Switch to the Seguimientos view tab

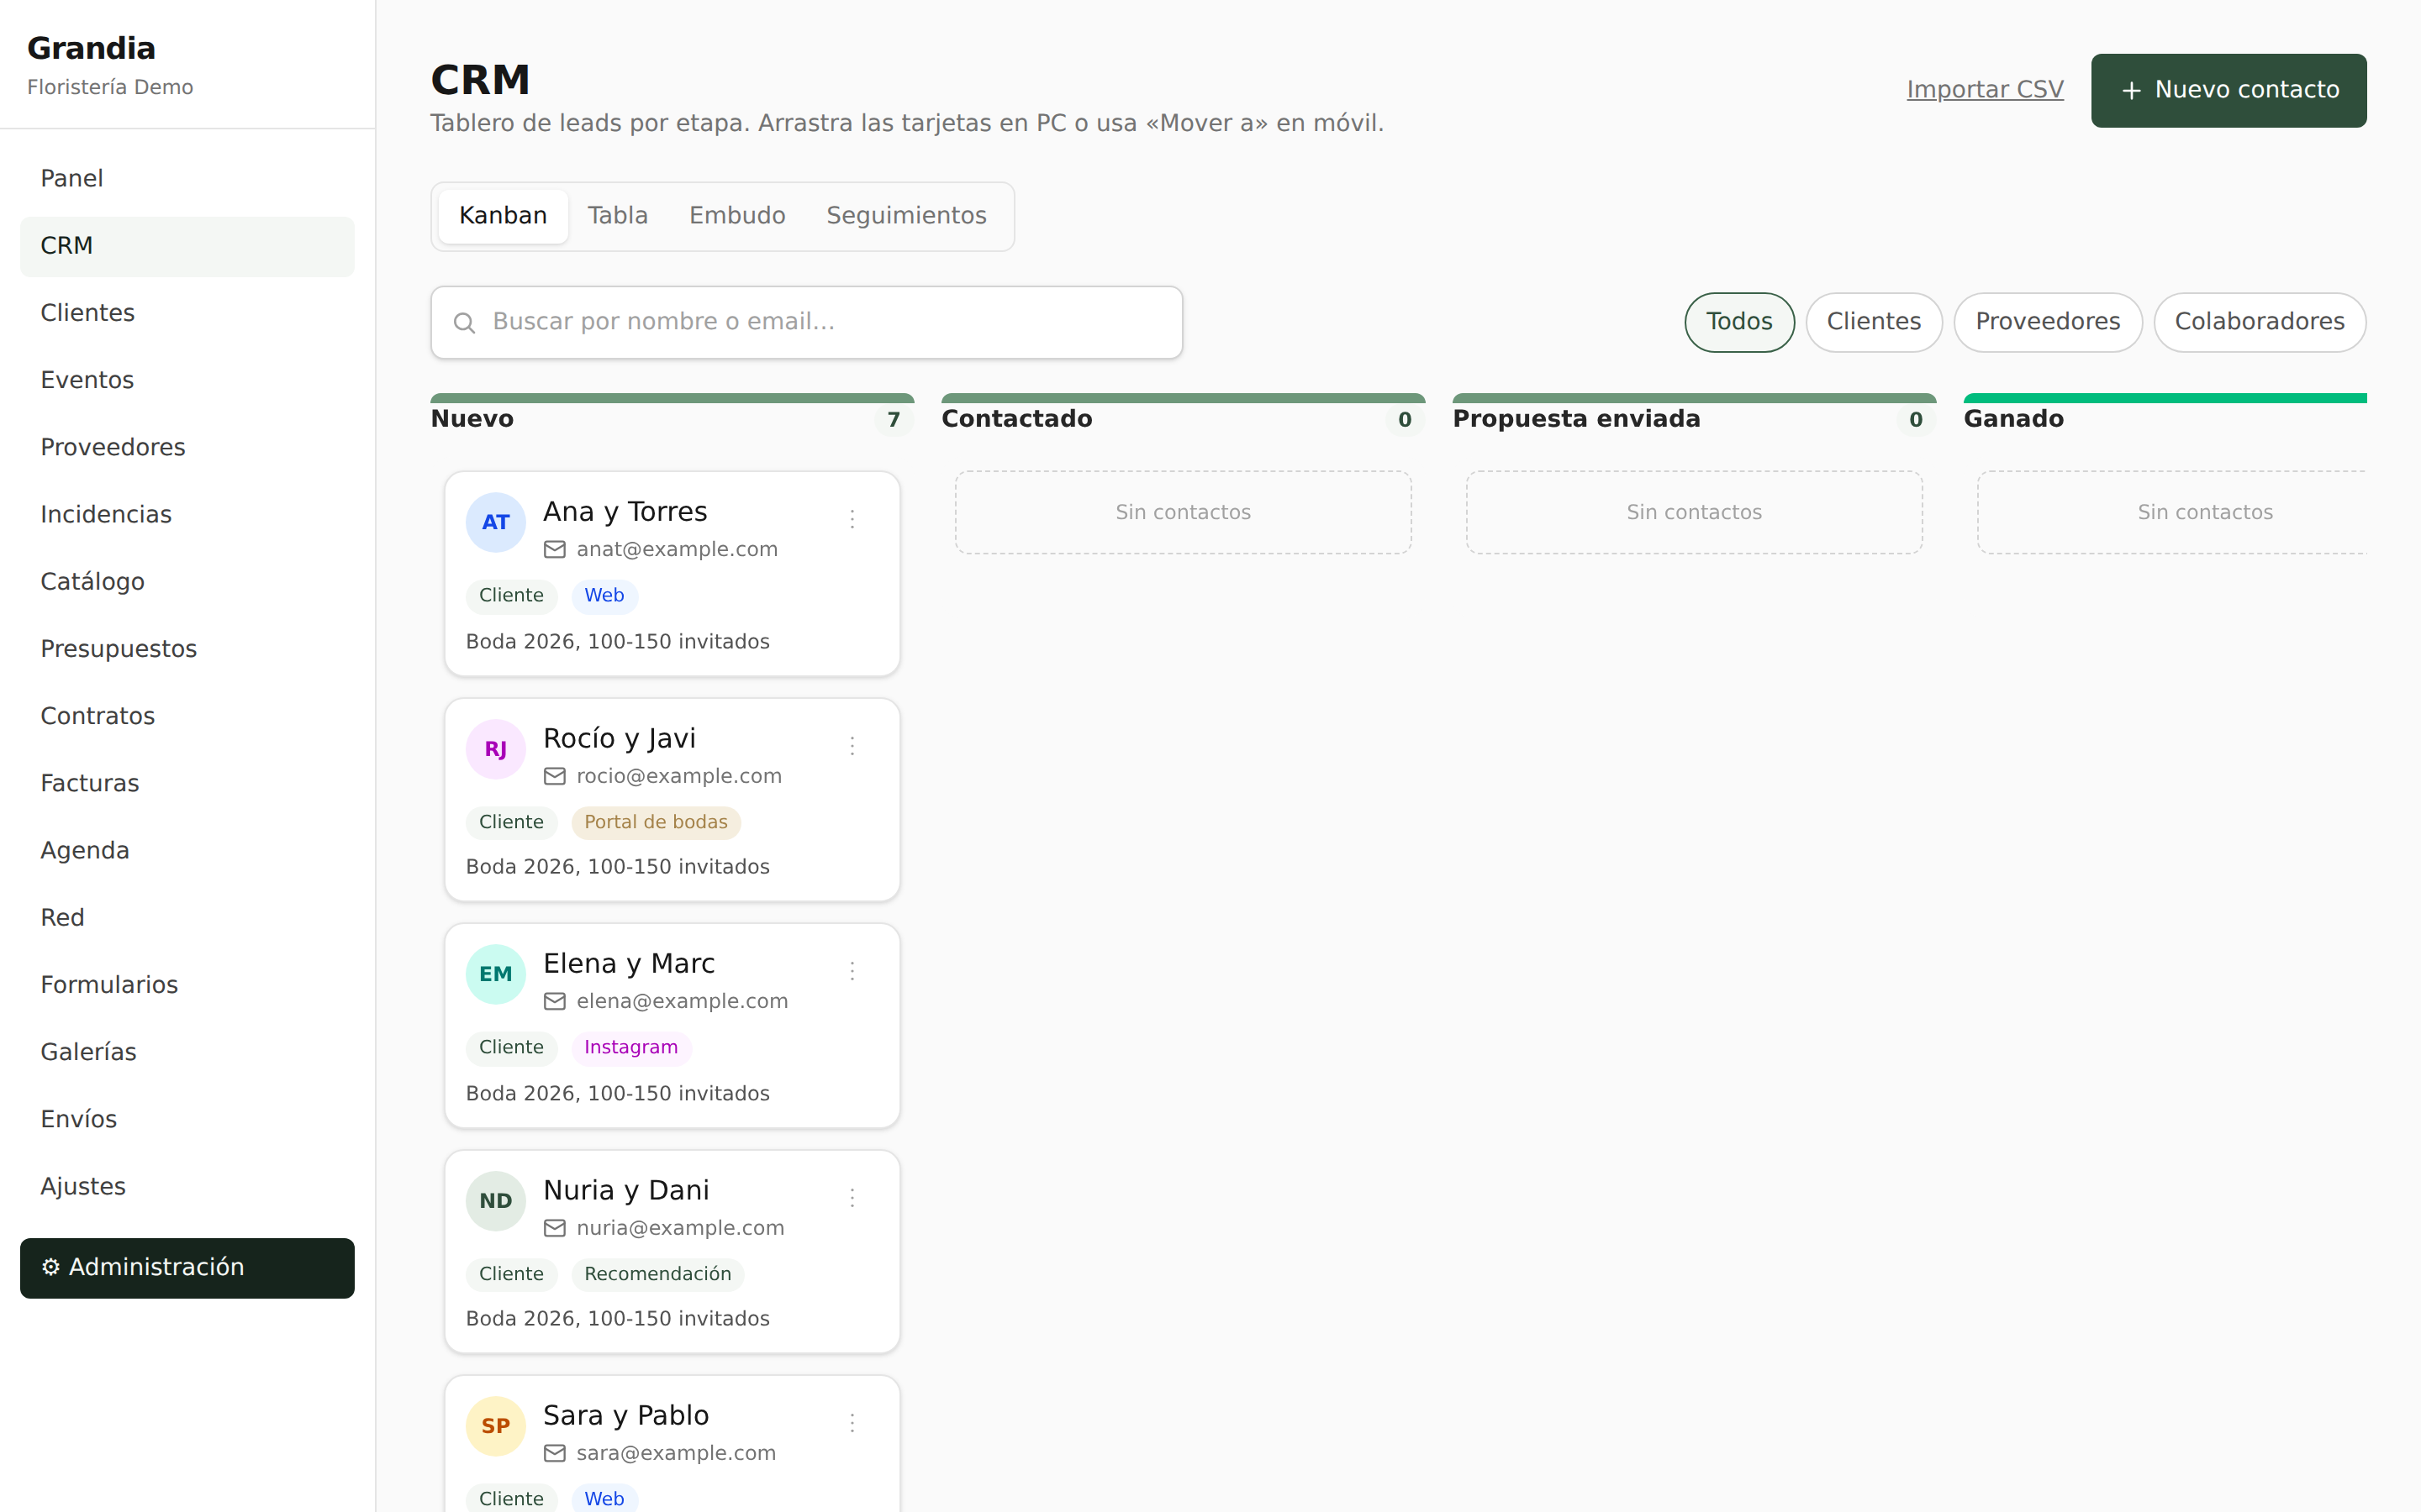coord(906,216)
